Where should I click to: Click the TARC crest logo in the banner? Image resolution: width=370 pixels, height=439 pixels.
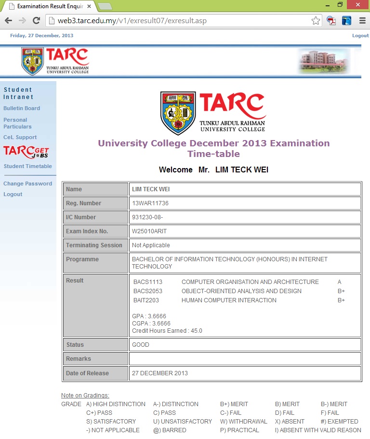point(32,61)
